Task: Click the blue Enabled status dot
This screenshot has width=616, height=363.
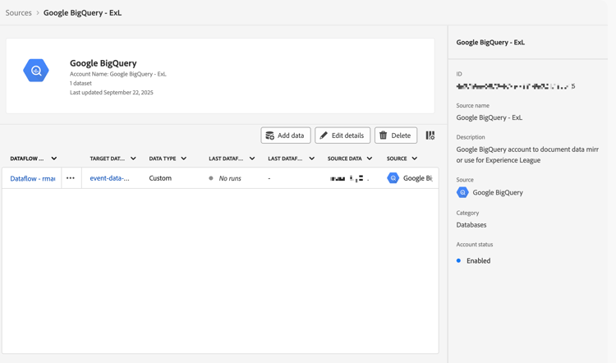Action: (459, 260)
